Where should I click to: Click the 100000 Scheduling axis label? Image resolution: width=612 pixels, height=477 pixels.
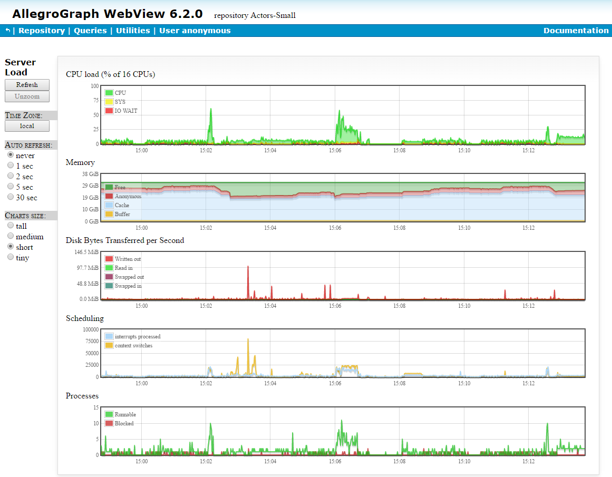pyautogui.click(x=91, y=329)
